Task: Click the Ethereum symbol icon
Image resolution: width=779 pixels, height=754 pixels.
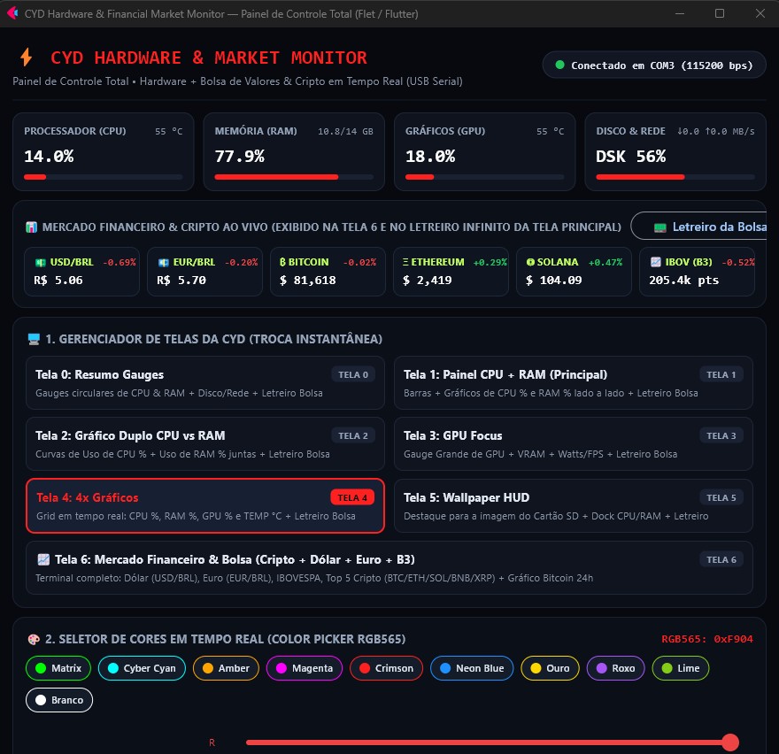Action: [x=405, y=262]
